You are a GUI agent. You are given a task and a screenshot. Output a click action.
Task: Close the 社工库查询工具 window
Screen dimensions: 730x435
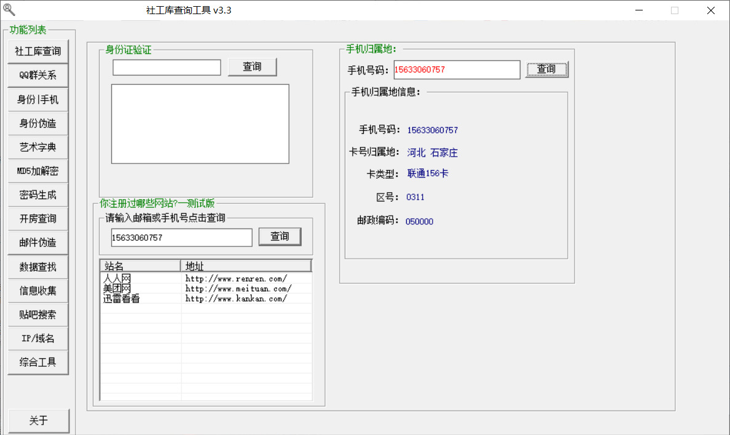coord(710,10)
